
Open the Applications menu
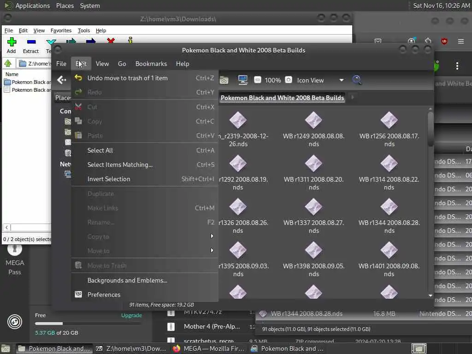(x=27, y=6)
